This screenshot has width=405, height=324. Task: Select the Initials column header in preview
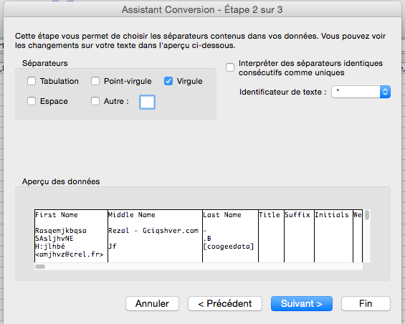332,215
